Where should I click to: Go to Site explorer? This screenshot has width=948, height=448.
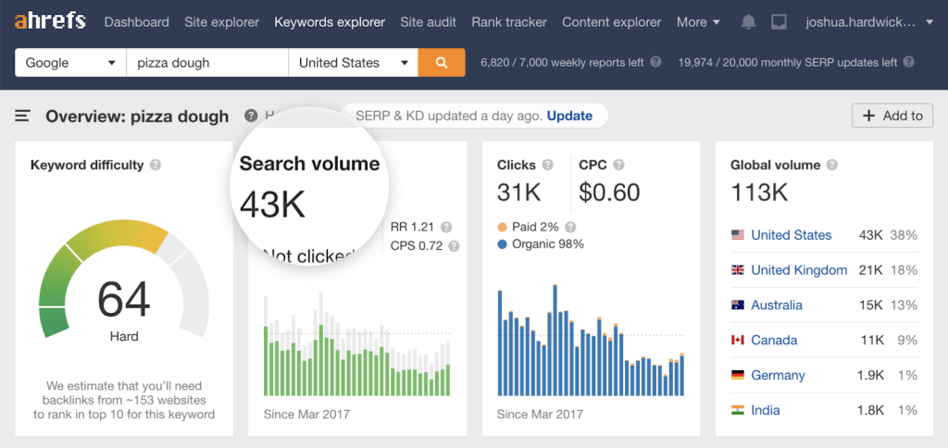(x=222, y=22)
